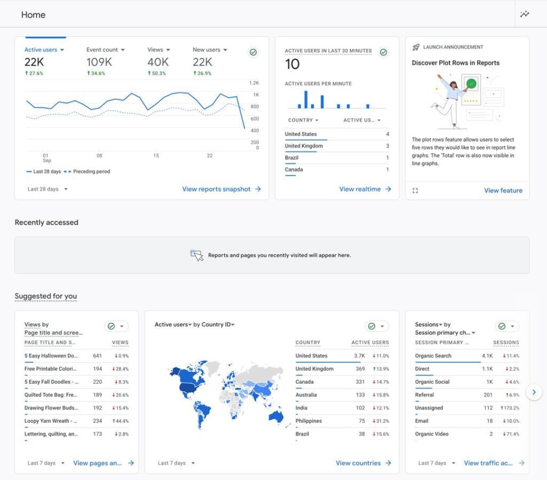Open Session primary channel dropdown
Screen dimensions: 547x480
pyautogui.click(x=445, y=332)
